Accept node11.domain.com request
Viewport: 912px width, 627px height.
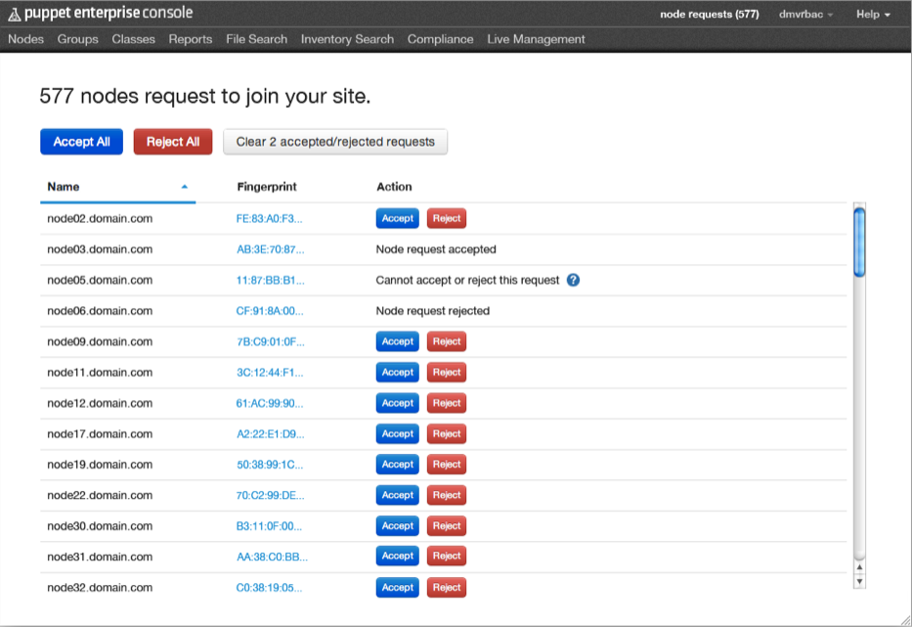397,372
